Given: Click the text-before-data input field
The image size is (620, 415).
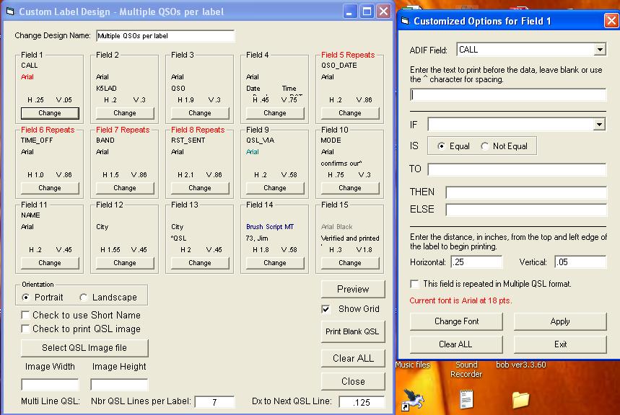Looking at the screenshot, I should (508, 95).
